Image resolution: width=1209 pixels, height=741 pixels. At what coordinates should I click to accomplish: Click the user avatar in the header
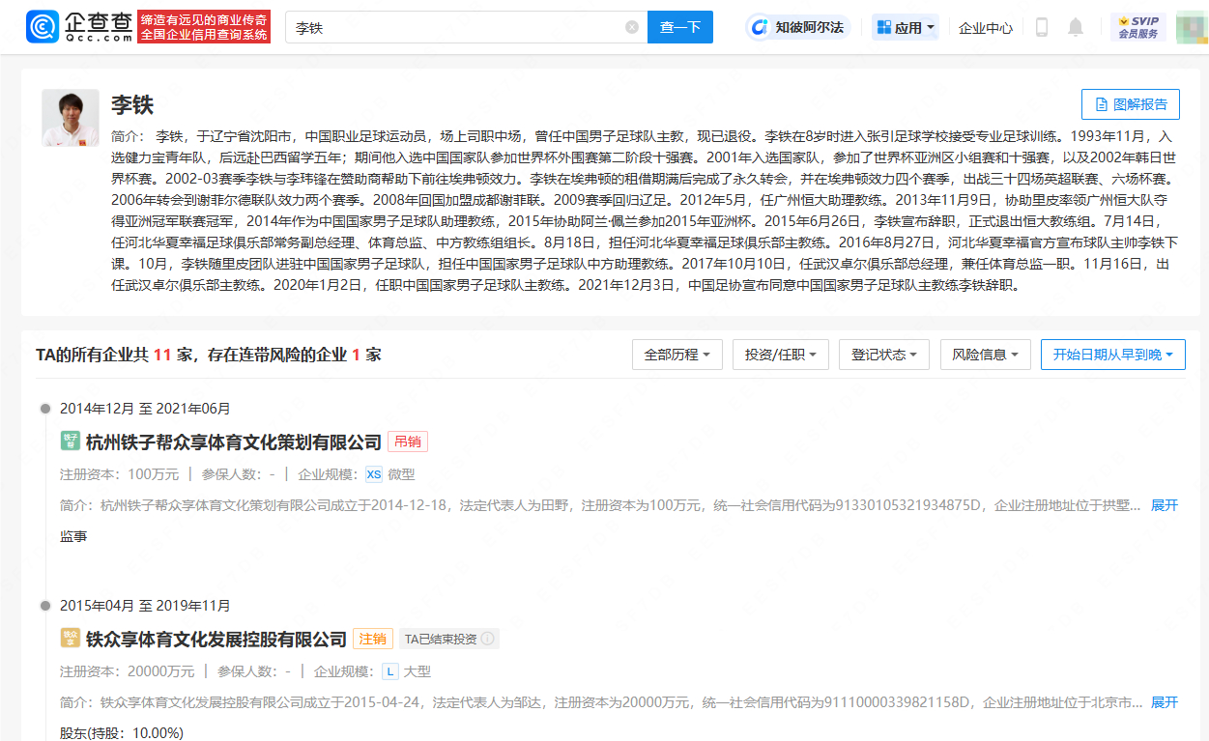coord(1192,27)
